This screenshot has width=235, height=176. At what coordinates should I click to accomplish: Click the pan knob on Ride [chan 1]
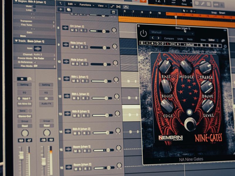pyautogui.click(x=115, y=46)
